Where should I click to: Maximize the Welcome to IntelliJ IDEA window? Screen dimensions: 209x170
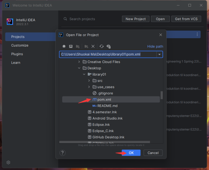tap(190, 5)
